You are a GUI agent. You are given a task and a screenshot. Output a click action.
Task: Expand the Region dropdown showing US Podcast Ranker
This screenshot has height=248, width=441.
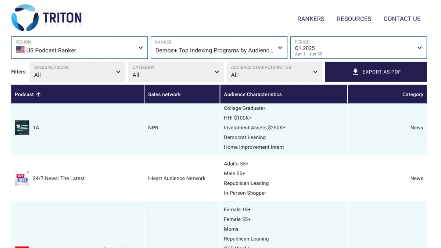[x=141, y=47]
